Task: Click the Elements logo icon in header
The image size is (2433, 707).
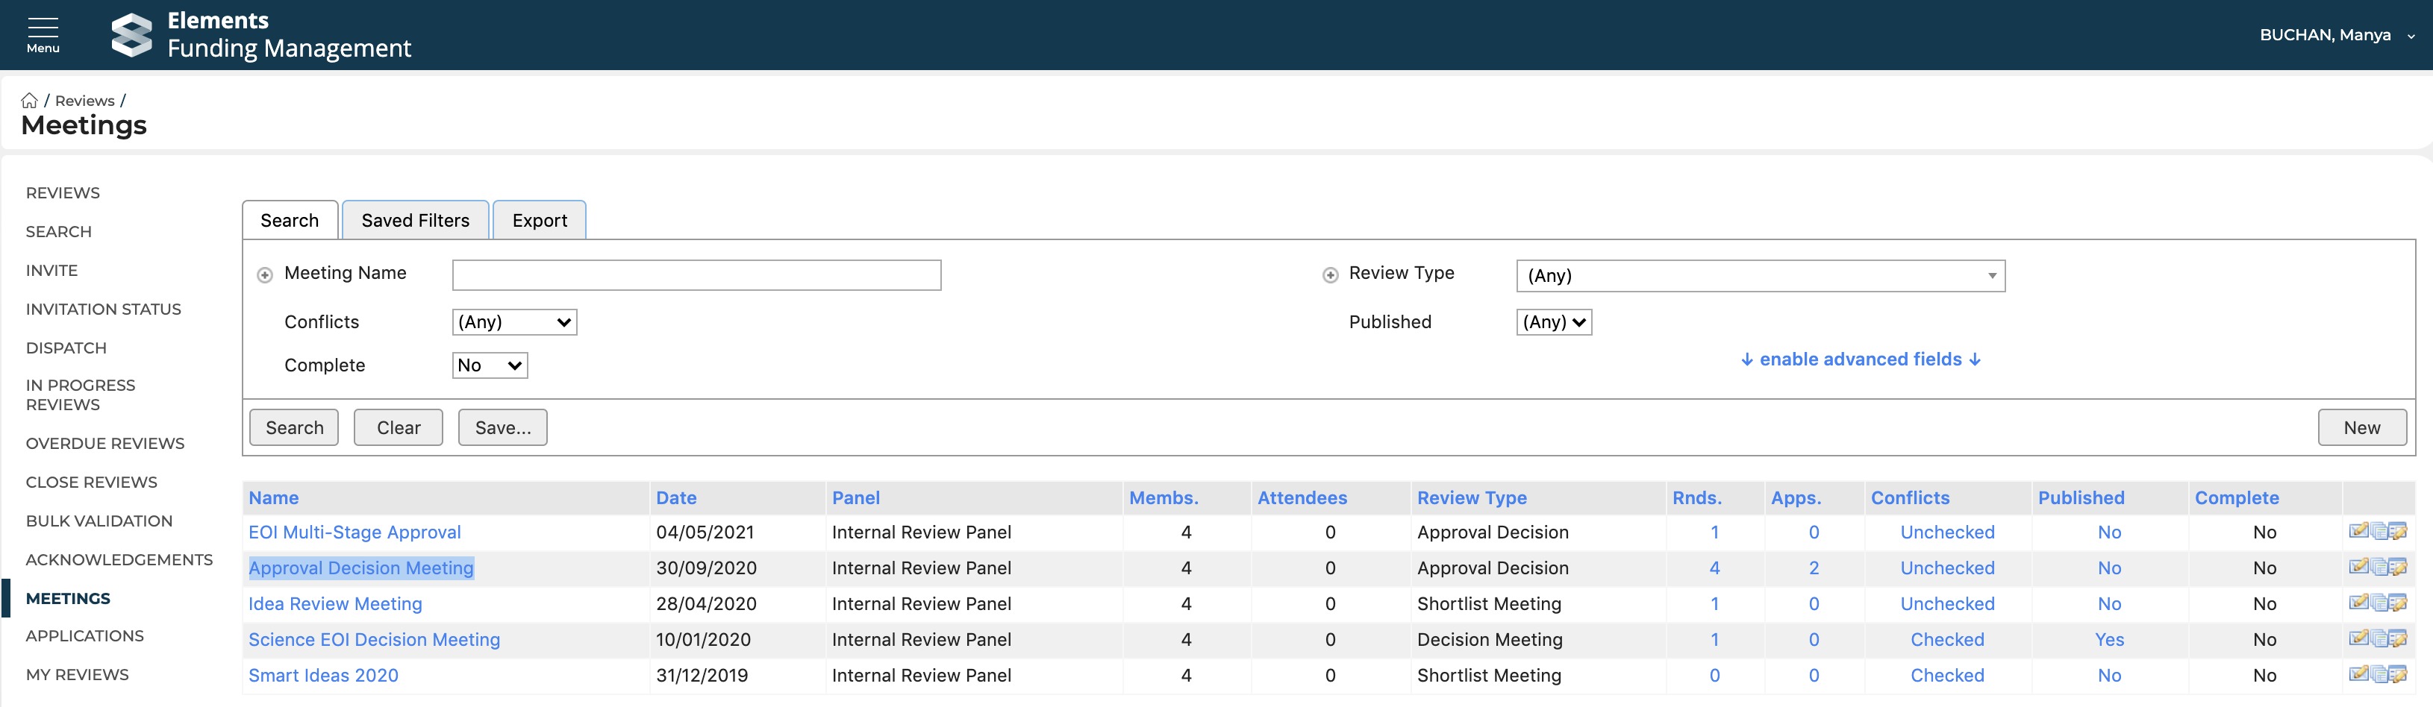Action: pyautogui.click(x=131, y=35)
